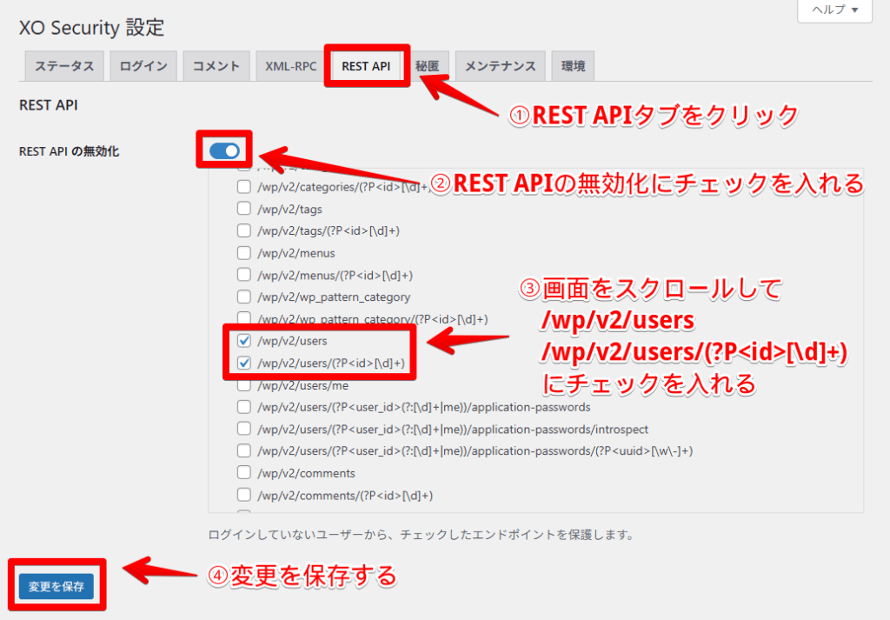The height and width of the screenshot is (620, 890).
Task: Click the XO Security 設定 page title
Action: click(91, 28)
